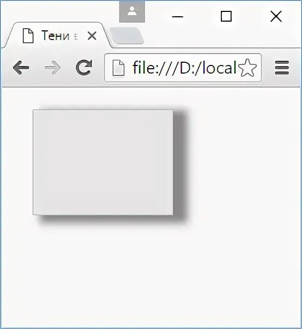Close the Тени tab

click(92, 36)
